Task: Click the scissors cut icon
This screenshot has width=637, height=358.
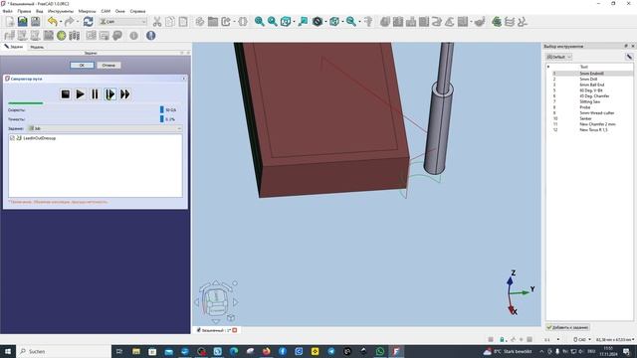Action: (x=157, y=22)
